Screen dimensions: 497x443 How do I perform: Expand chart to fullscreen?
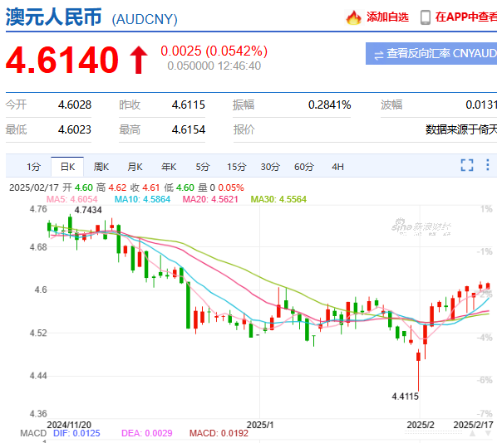pos(467,165)
